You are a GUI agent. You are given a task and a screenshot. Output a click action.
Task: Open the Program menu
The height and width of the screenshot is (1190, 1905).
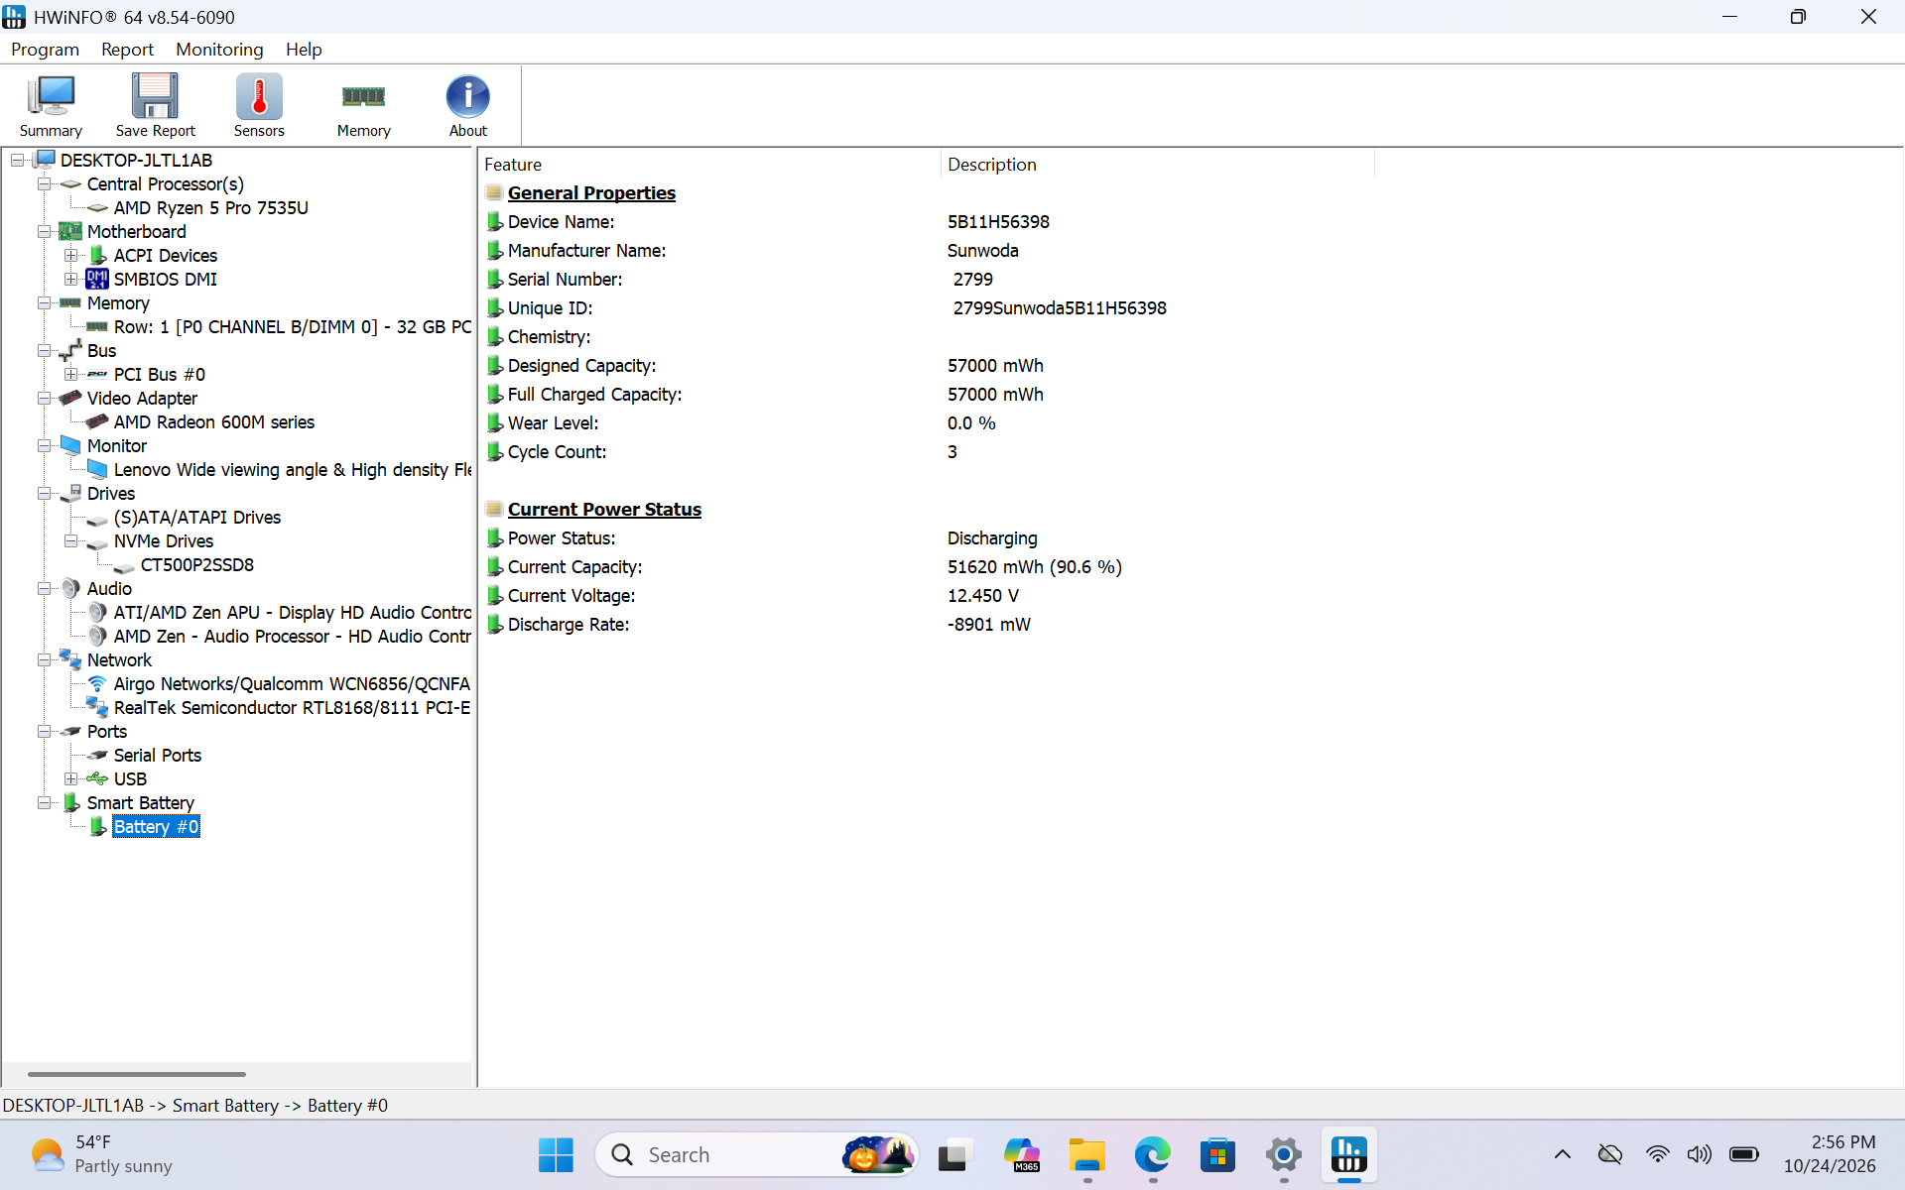(x=45, y=49)
